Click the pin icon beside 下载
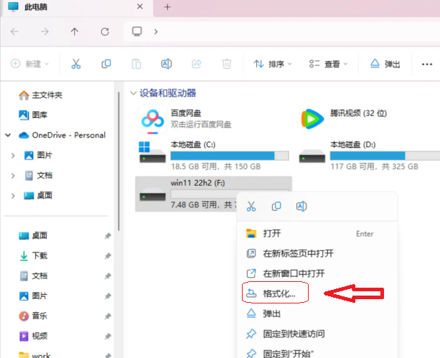The width and height of the screenshot is (440, 358). (108, 256)
